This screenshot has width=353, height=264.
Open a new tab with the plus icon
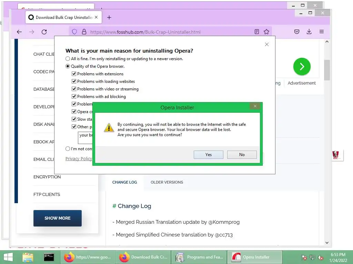109,17
